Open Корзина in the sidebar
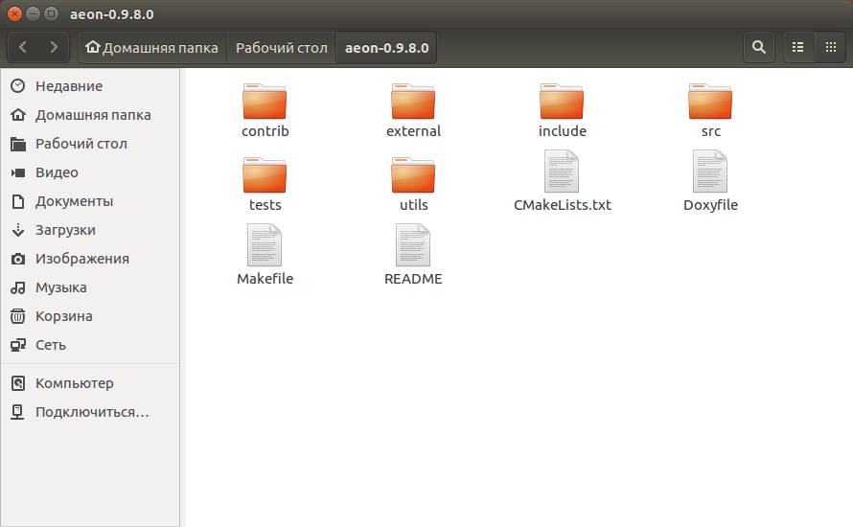The image size is (853, 527). point(90,316)
